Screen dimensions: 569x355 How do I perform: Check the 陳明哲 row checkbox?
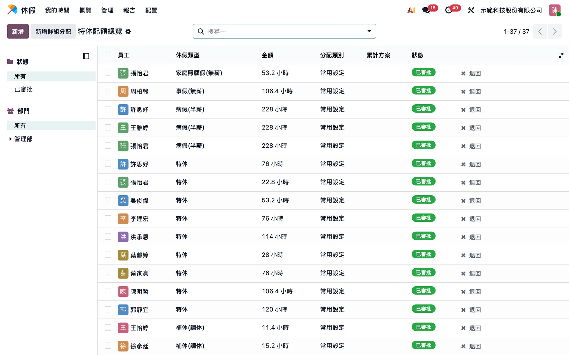[x=108, y=291]
